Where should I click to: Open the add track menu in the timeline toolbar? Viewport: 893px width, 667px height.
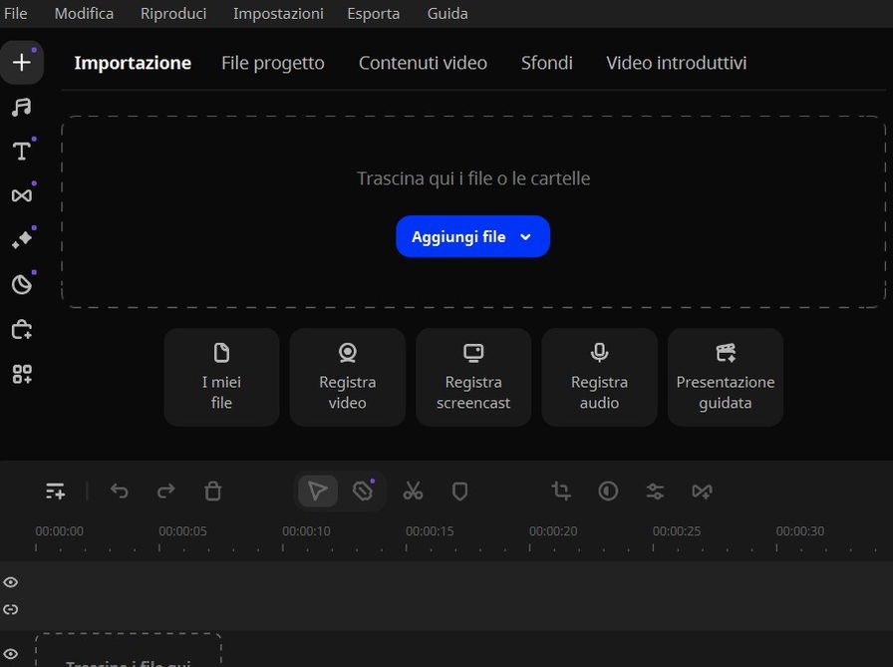pyautogui.click(x=55, y=491)
